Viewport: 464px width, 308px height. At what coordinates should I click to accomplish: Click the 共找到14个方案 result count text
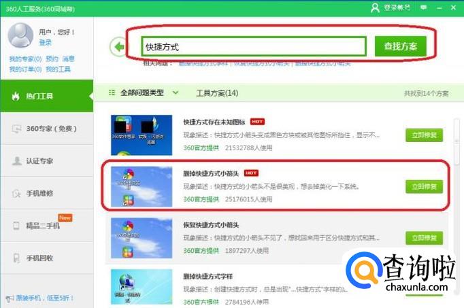click(x=427, y=93)
